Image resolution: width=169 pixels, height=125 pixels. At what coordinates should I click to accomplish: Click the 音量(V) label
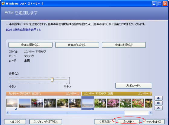click(x=14, y=74)
